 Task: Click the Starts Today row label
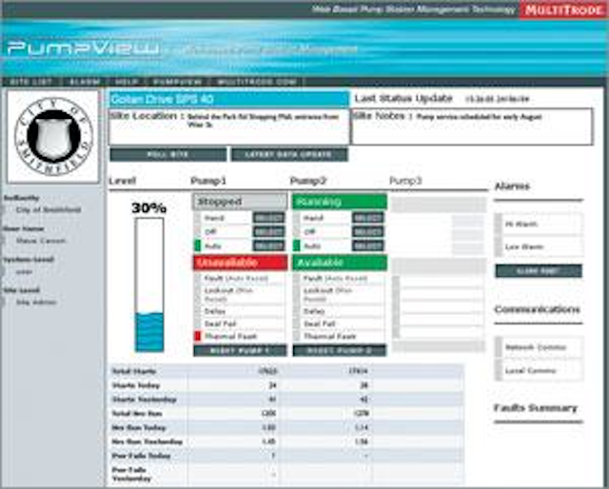[x=135, y=385]
